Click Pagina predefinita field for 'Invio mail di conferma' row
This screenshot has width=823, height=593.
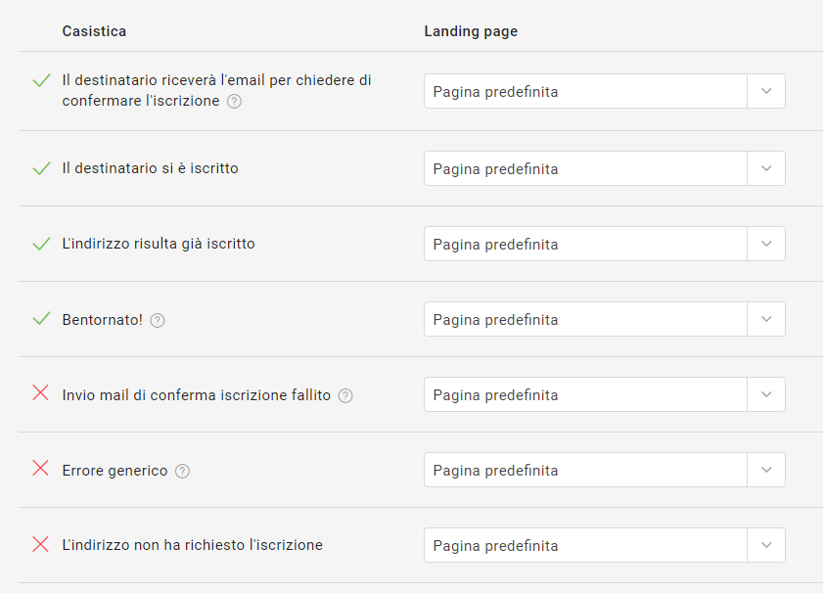(585, 394)
